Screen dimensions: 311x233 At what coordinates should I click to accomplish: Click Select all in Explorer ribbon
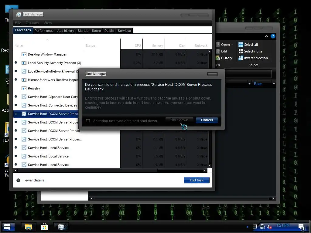tap(248, 45)
